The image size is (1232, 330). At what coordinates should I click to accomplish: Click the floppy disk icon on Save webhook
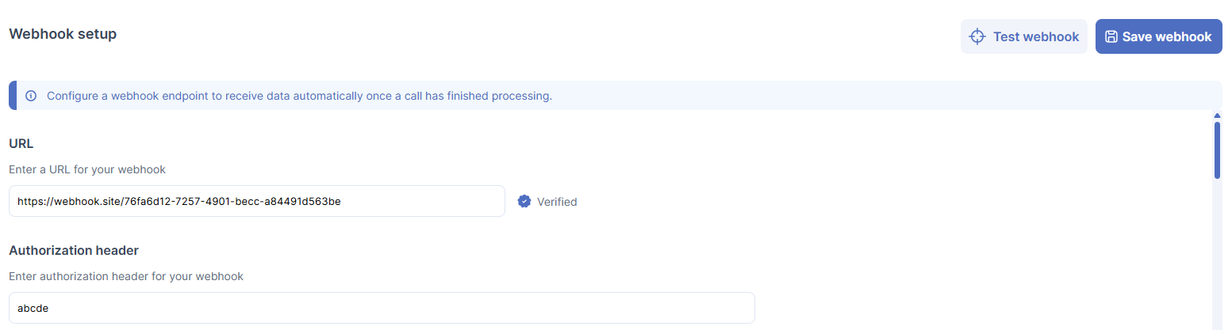1111,36
